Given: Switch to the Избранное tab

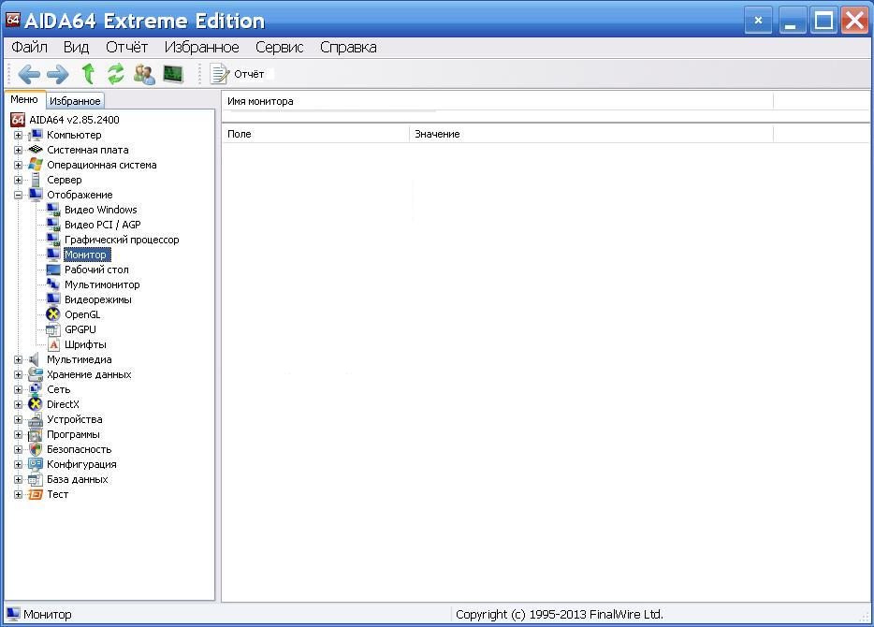Looking at the screenshot, I should coord(75,101).
